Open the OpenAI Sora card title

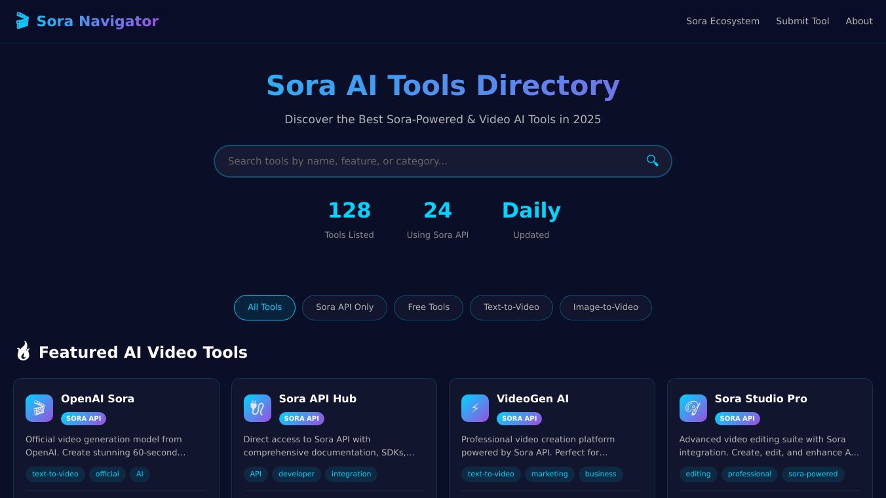[x=98, y=398]
